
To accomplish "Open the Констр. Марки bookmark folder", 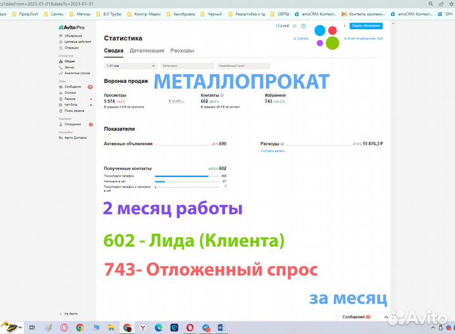I will pyautogui.click(x=144, y=14).
